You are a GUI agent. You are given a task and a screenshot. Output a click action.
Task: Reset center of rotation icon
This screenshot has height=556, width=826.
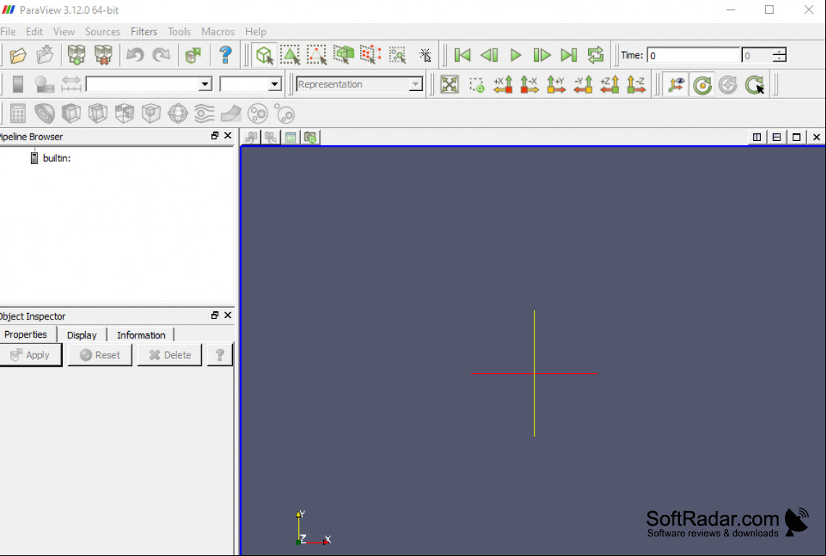728,85
